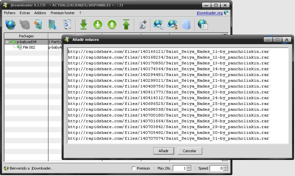Click the jDownloader status bar logo icon
This screenshot has width=295, height=176.
pos(6,168)
